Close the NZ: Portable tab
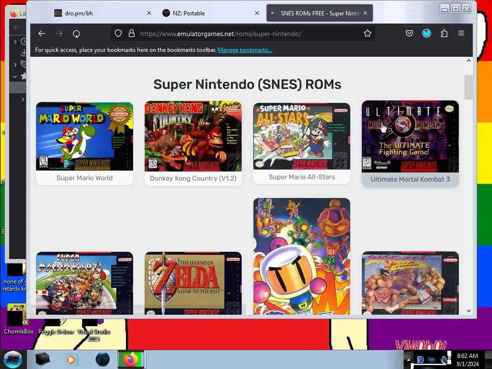The height and width of the screenshot is (369, 492). click(257, 13)
